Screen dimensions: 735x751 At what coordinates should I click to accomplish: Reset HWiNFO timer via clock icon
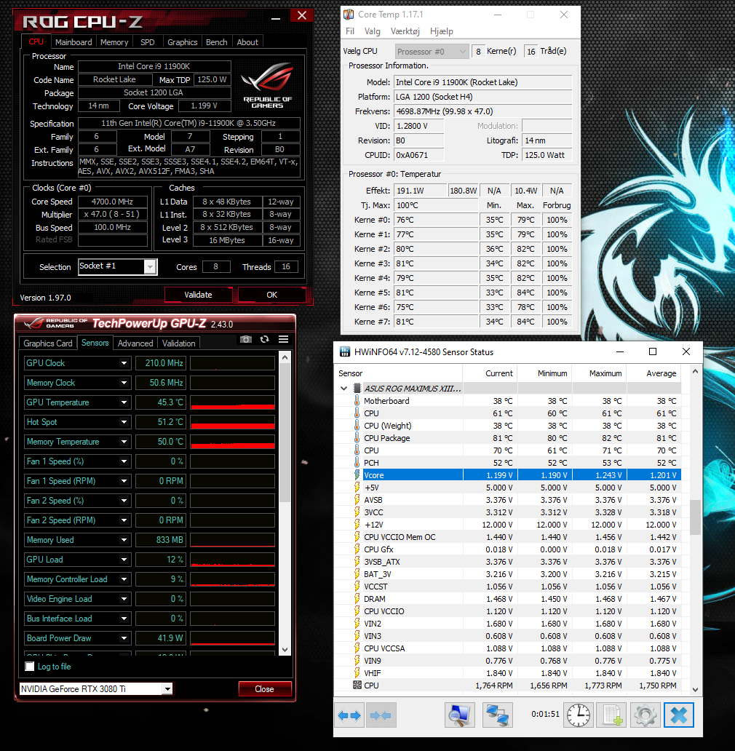tap(579, 715)
